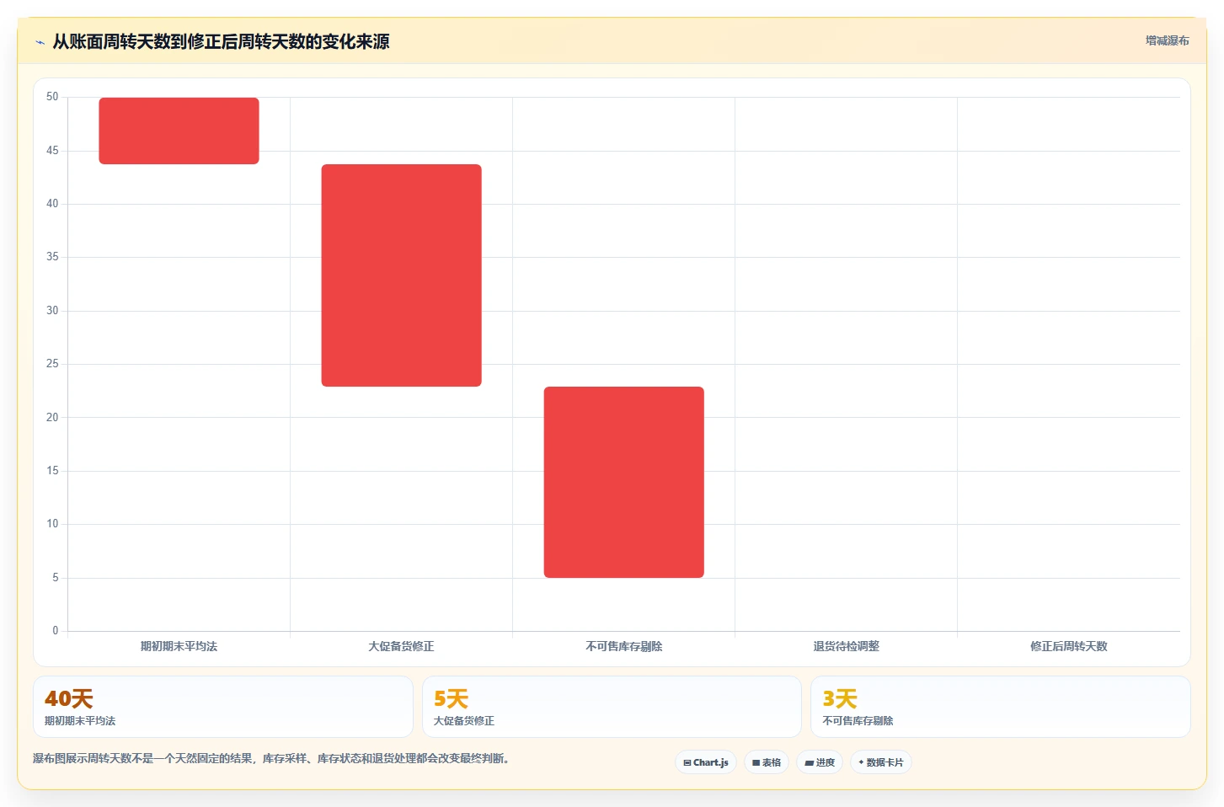Screen dimensions: 1224x807
Task: Select the 数据卡片 tag chip
Action: [x=881, y=762]
